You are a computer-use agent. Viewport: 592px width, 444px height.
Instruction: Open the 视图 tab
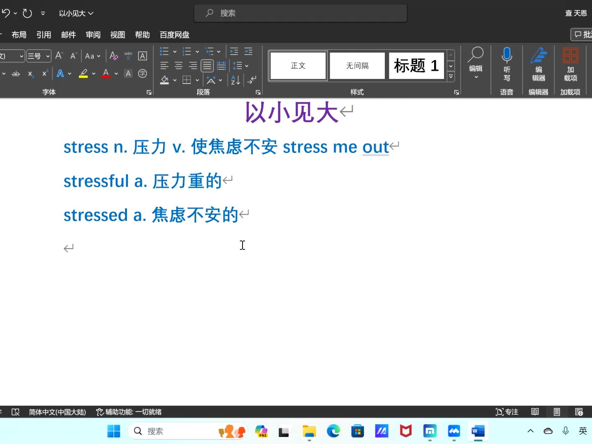[x=118, y=35]
